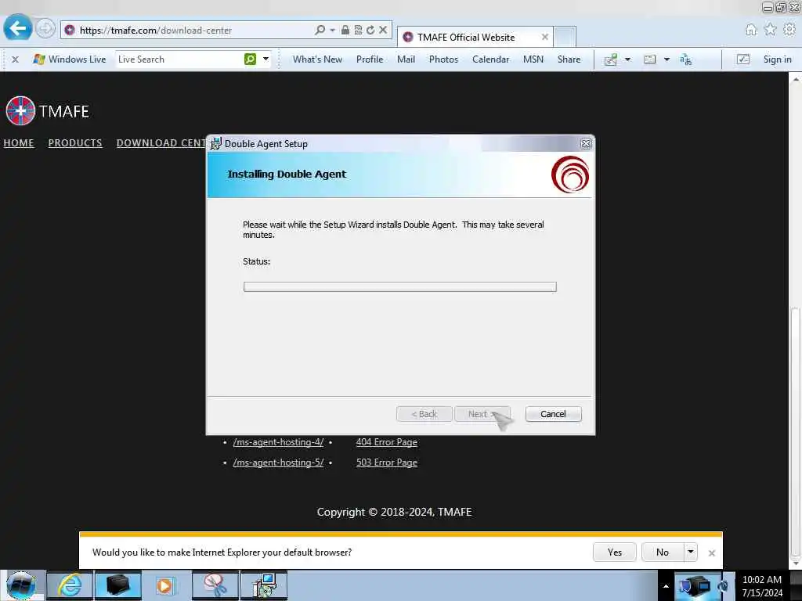Open the /ms-agent-hosting-5/ link
This screenshot has height=601, width=802.
coord(278,462)
